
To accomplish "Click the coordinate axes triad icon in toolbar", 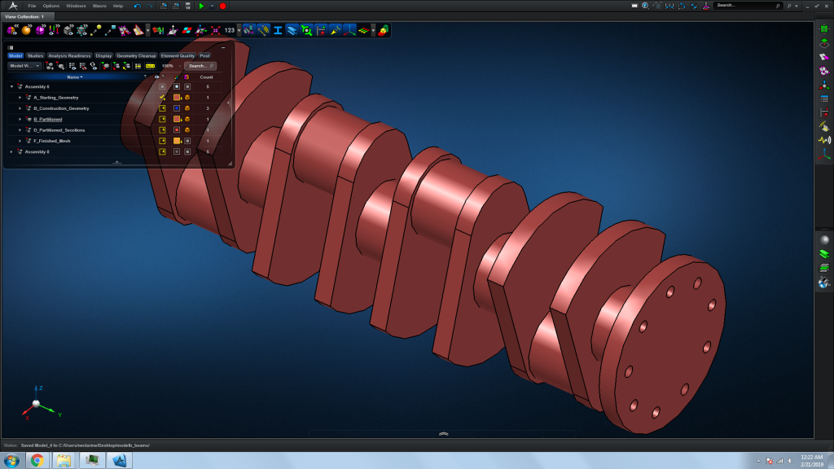I will tap(349, 30).
